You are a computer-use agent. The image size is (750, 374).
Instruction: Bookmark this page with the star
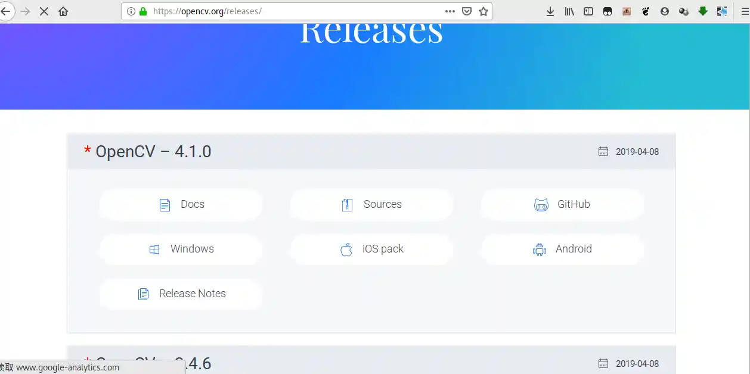484,11
